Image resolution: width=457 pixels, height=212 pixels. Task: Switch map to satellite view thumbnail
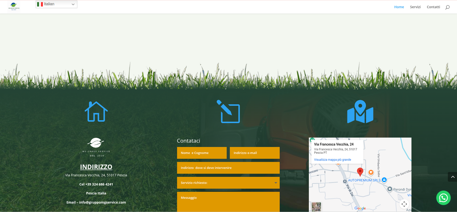(x=316, y=207)
